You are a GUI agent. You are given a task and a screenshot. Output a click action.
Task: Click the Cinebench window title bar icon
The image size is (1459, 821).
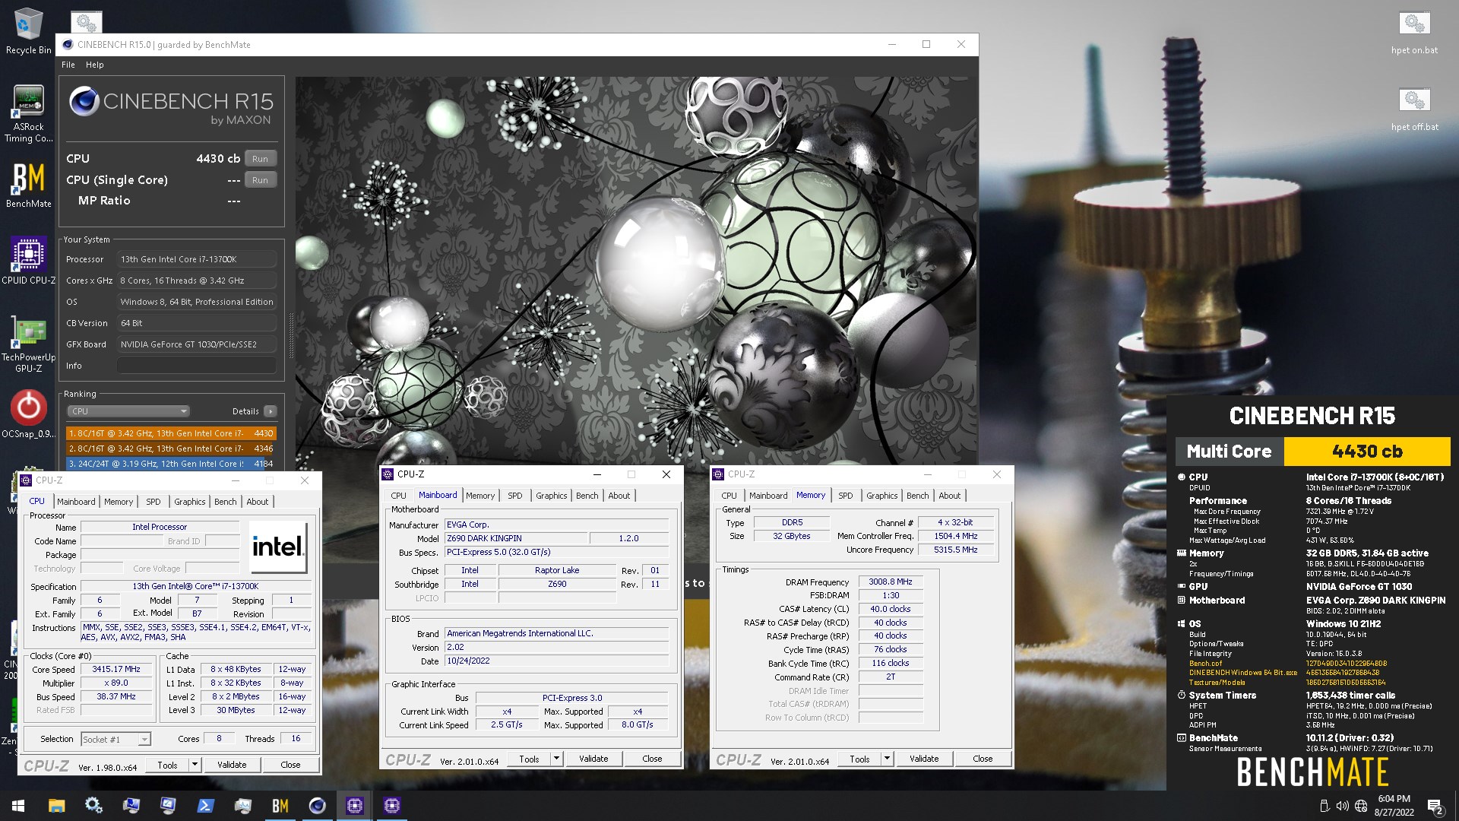(x=68, y=44)
